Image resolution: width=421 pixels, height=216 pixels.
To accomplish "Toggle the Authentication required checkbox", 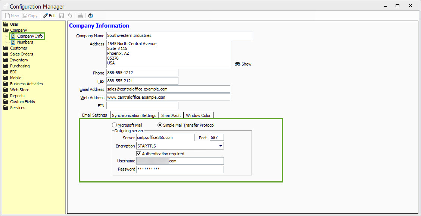I will click(x=139, y=154).
